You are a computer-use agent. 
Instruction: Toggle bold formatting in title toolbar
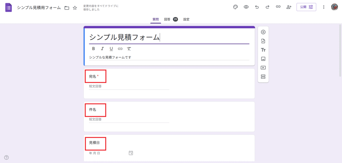[x=94, y=49]
